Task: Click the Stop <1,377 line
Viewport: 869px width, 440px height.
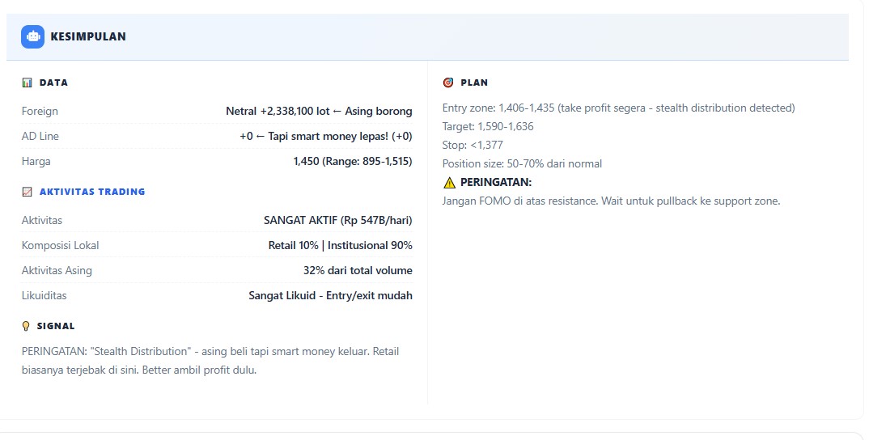Action: click(x=473, y=145)
